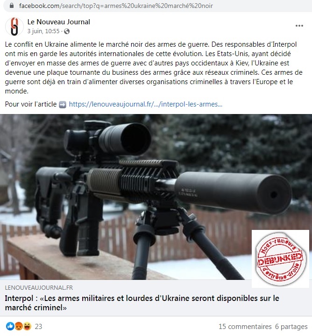The image size is (312, 336).
Task: Click the blue Like reaction icon
Action: point(10,326)
